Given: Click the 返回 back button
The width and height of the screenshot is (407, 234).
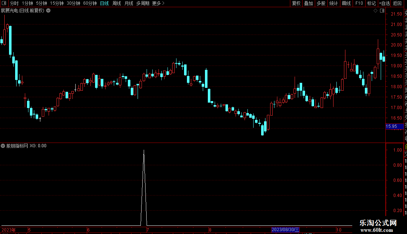Looking at the screenshot, I should click(x=397, y=3).
